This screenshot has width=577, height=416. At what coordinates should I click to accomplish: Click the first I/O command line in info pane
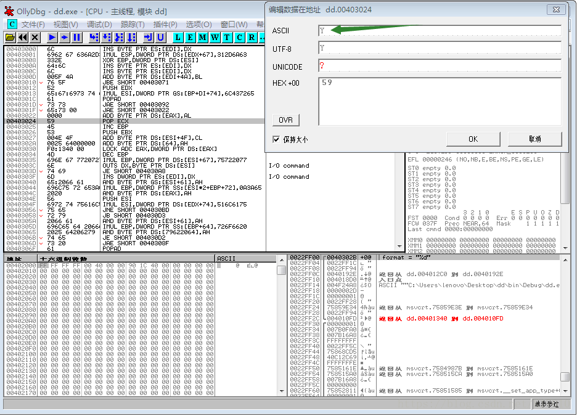pos(289,166)
